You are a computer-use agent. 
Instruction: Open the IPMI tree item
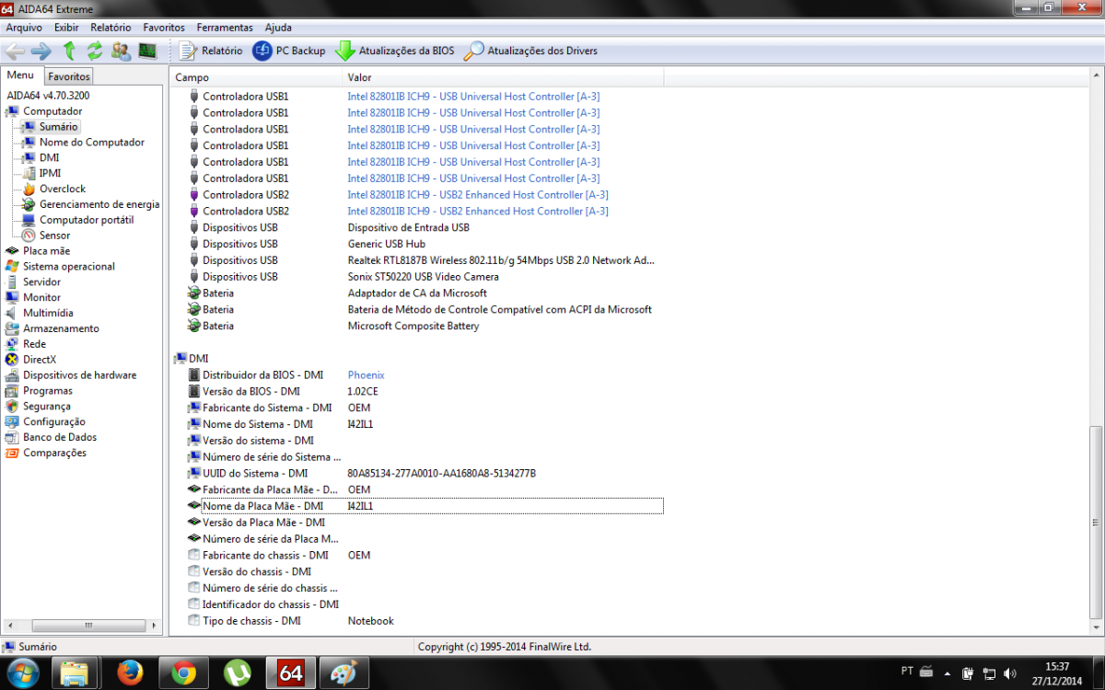(x=51, y=173)
